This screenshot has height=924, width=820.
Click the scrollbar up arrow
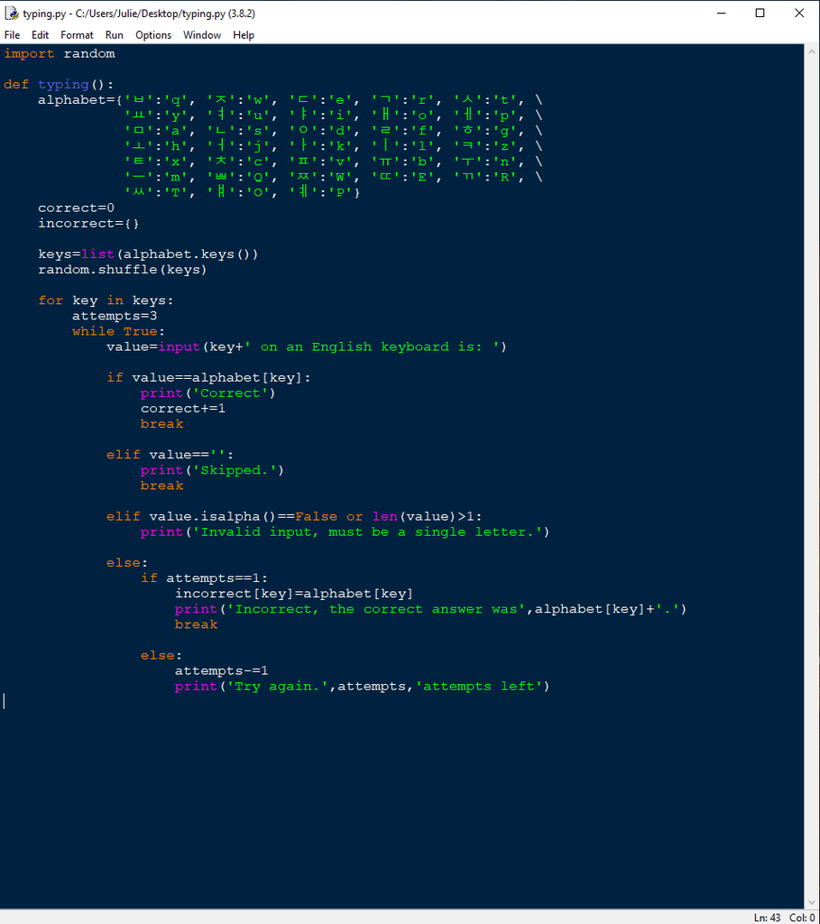(x=813, y=51)
